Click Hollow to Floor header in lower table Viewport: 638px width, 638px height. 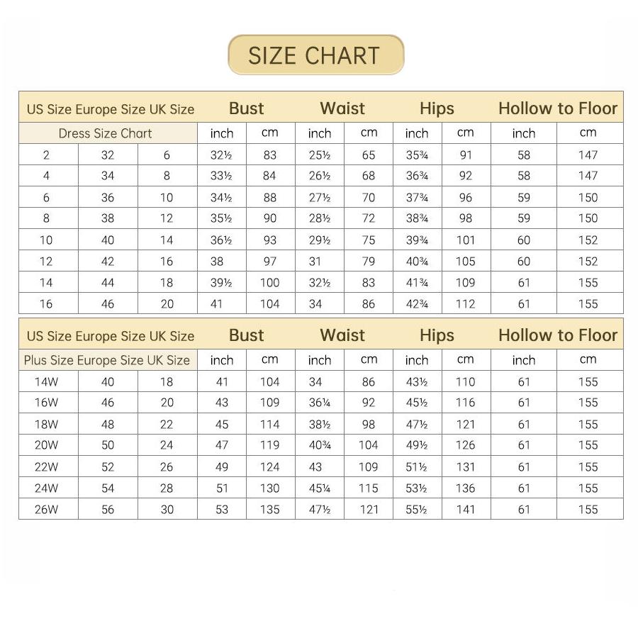click(558, 335)
